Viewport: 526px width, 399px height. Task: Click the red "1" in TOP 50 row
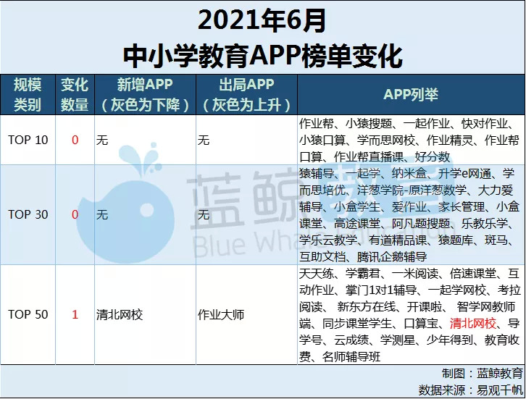pyautogui.click(x=75, y=314)
